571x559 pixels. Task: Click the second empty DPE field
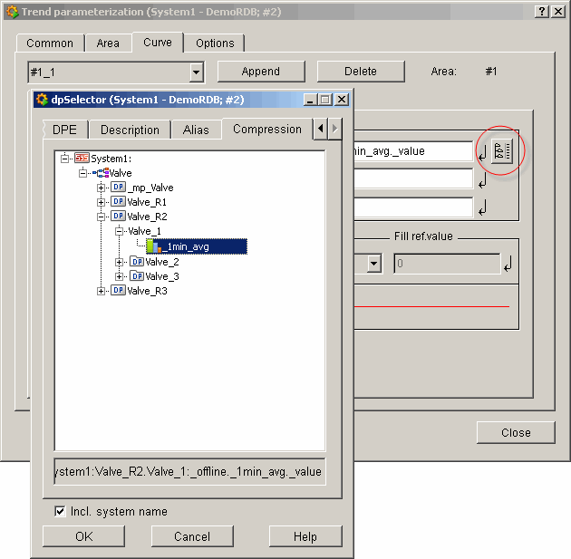point(413,178)
